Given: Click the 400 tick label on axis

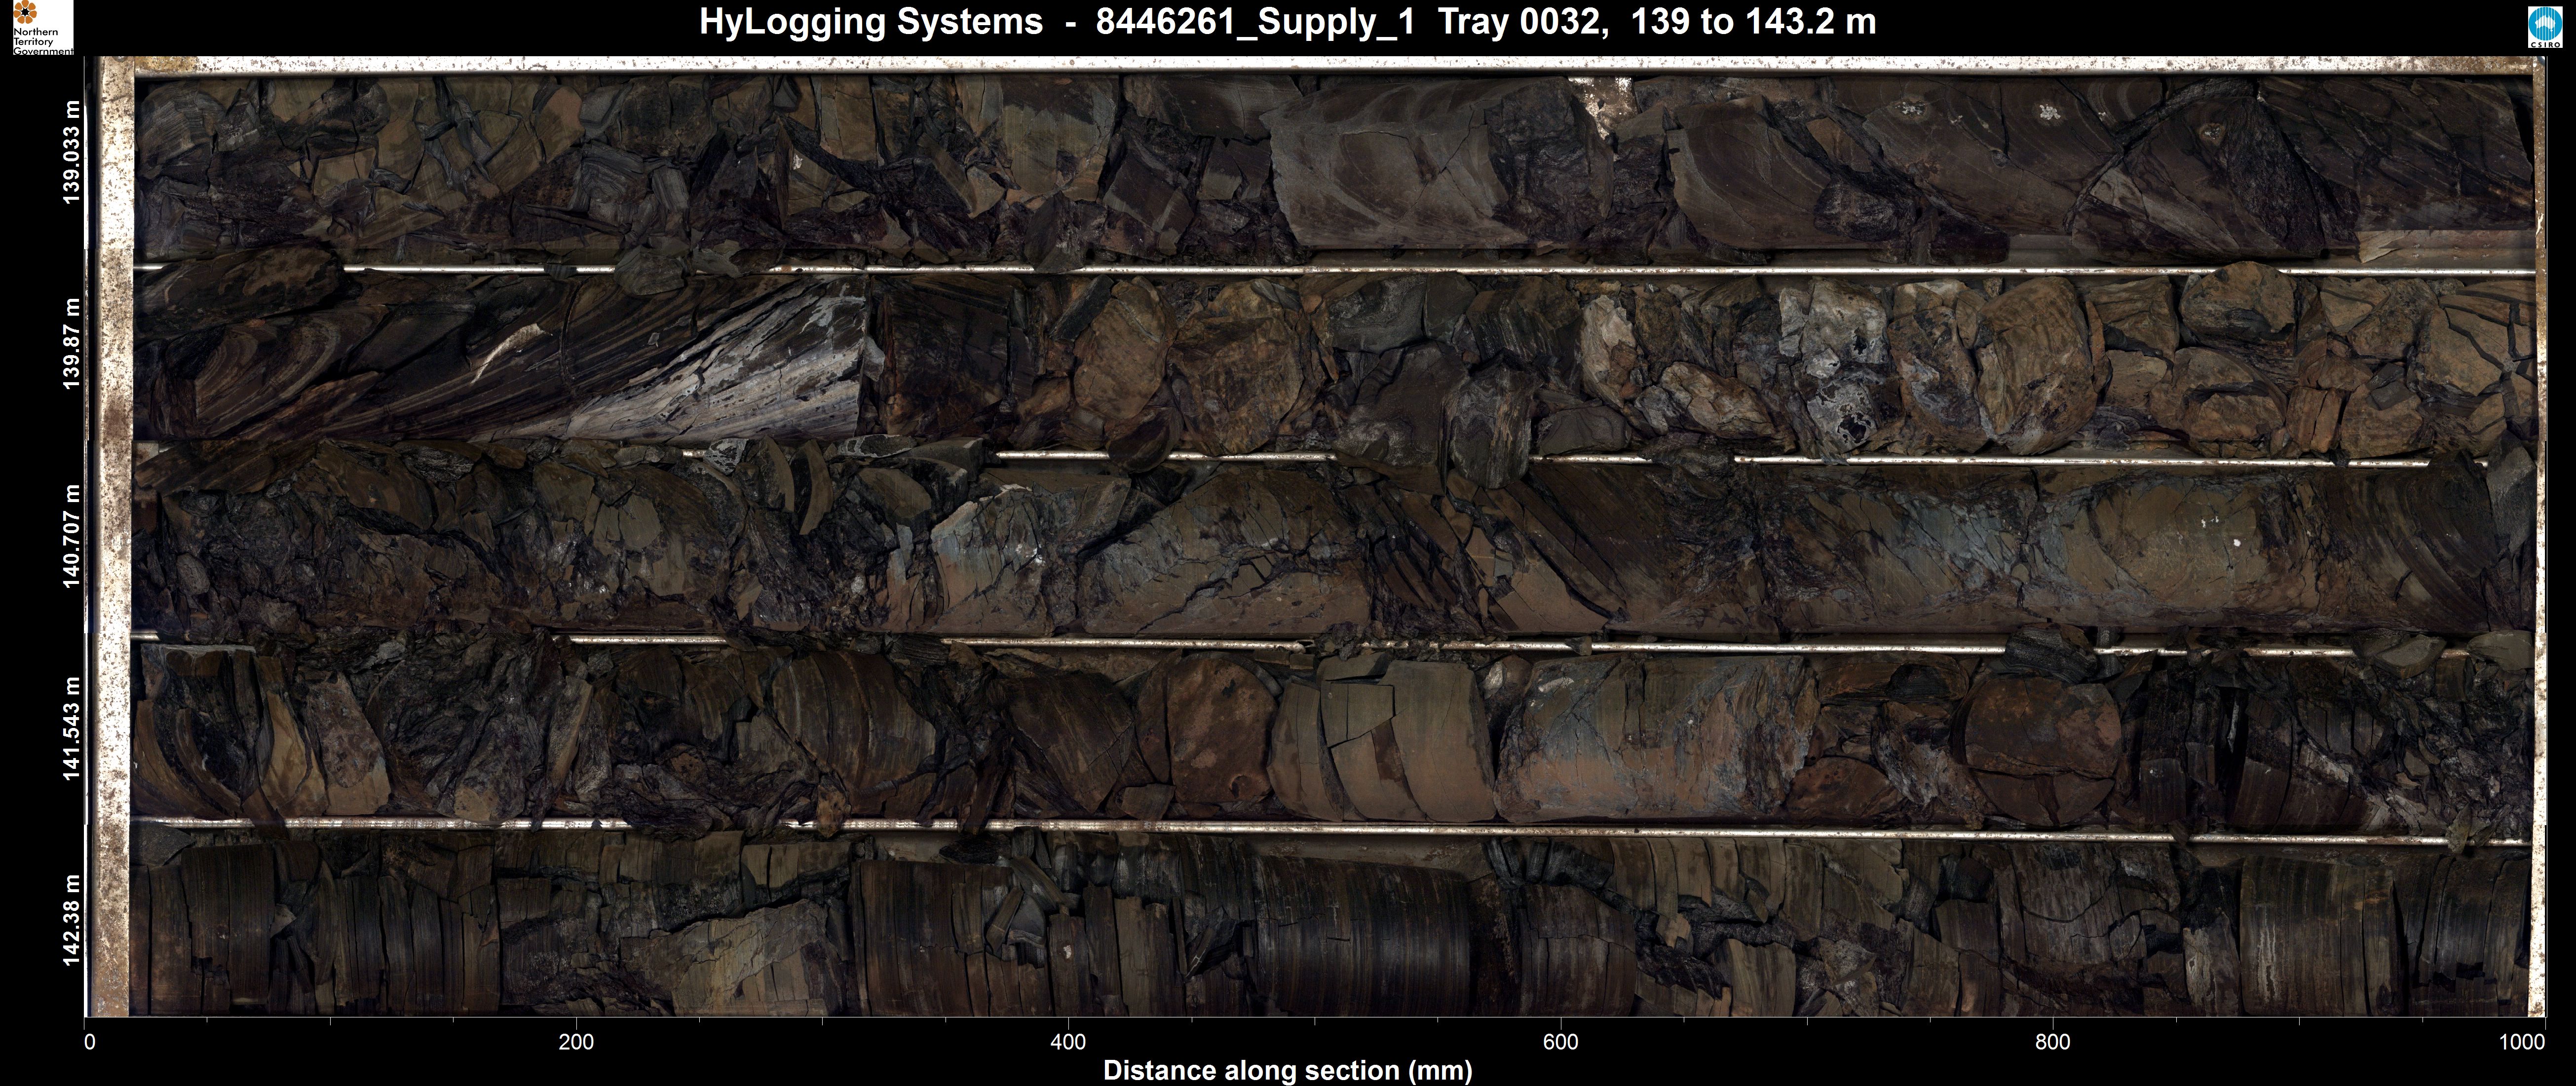Looking at the screenshot, I should click(1068, 1043).
